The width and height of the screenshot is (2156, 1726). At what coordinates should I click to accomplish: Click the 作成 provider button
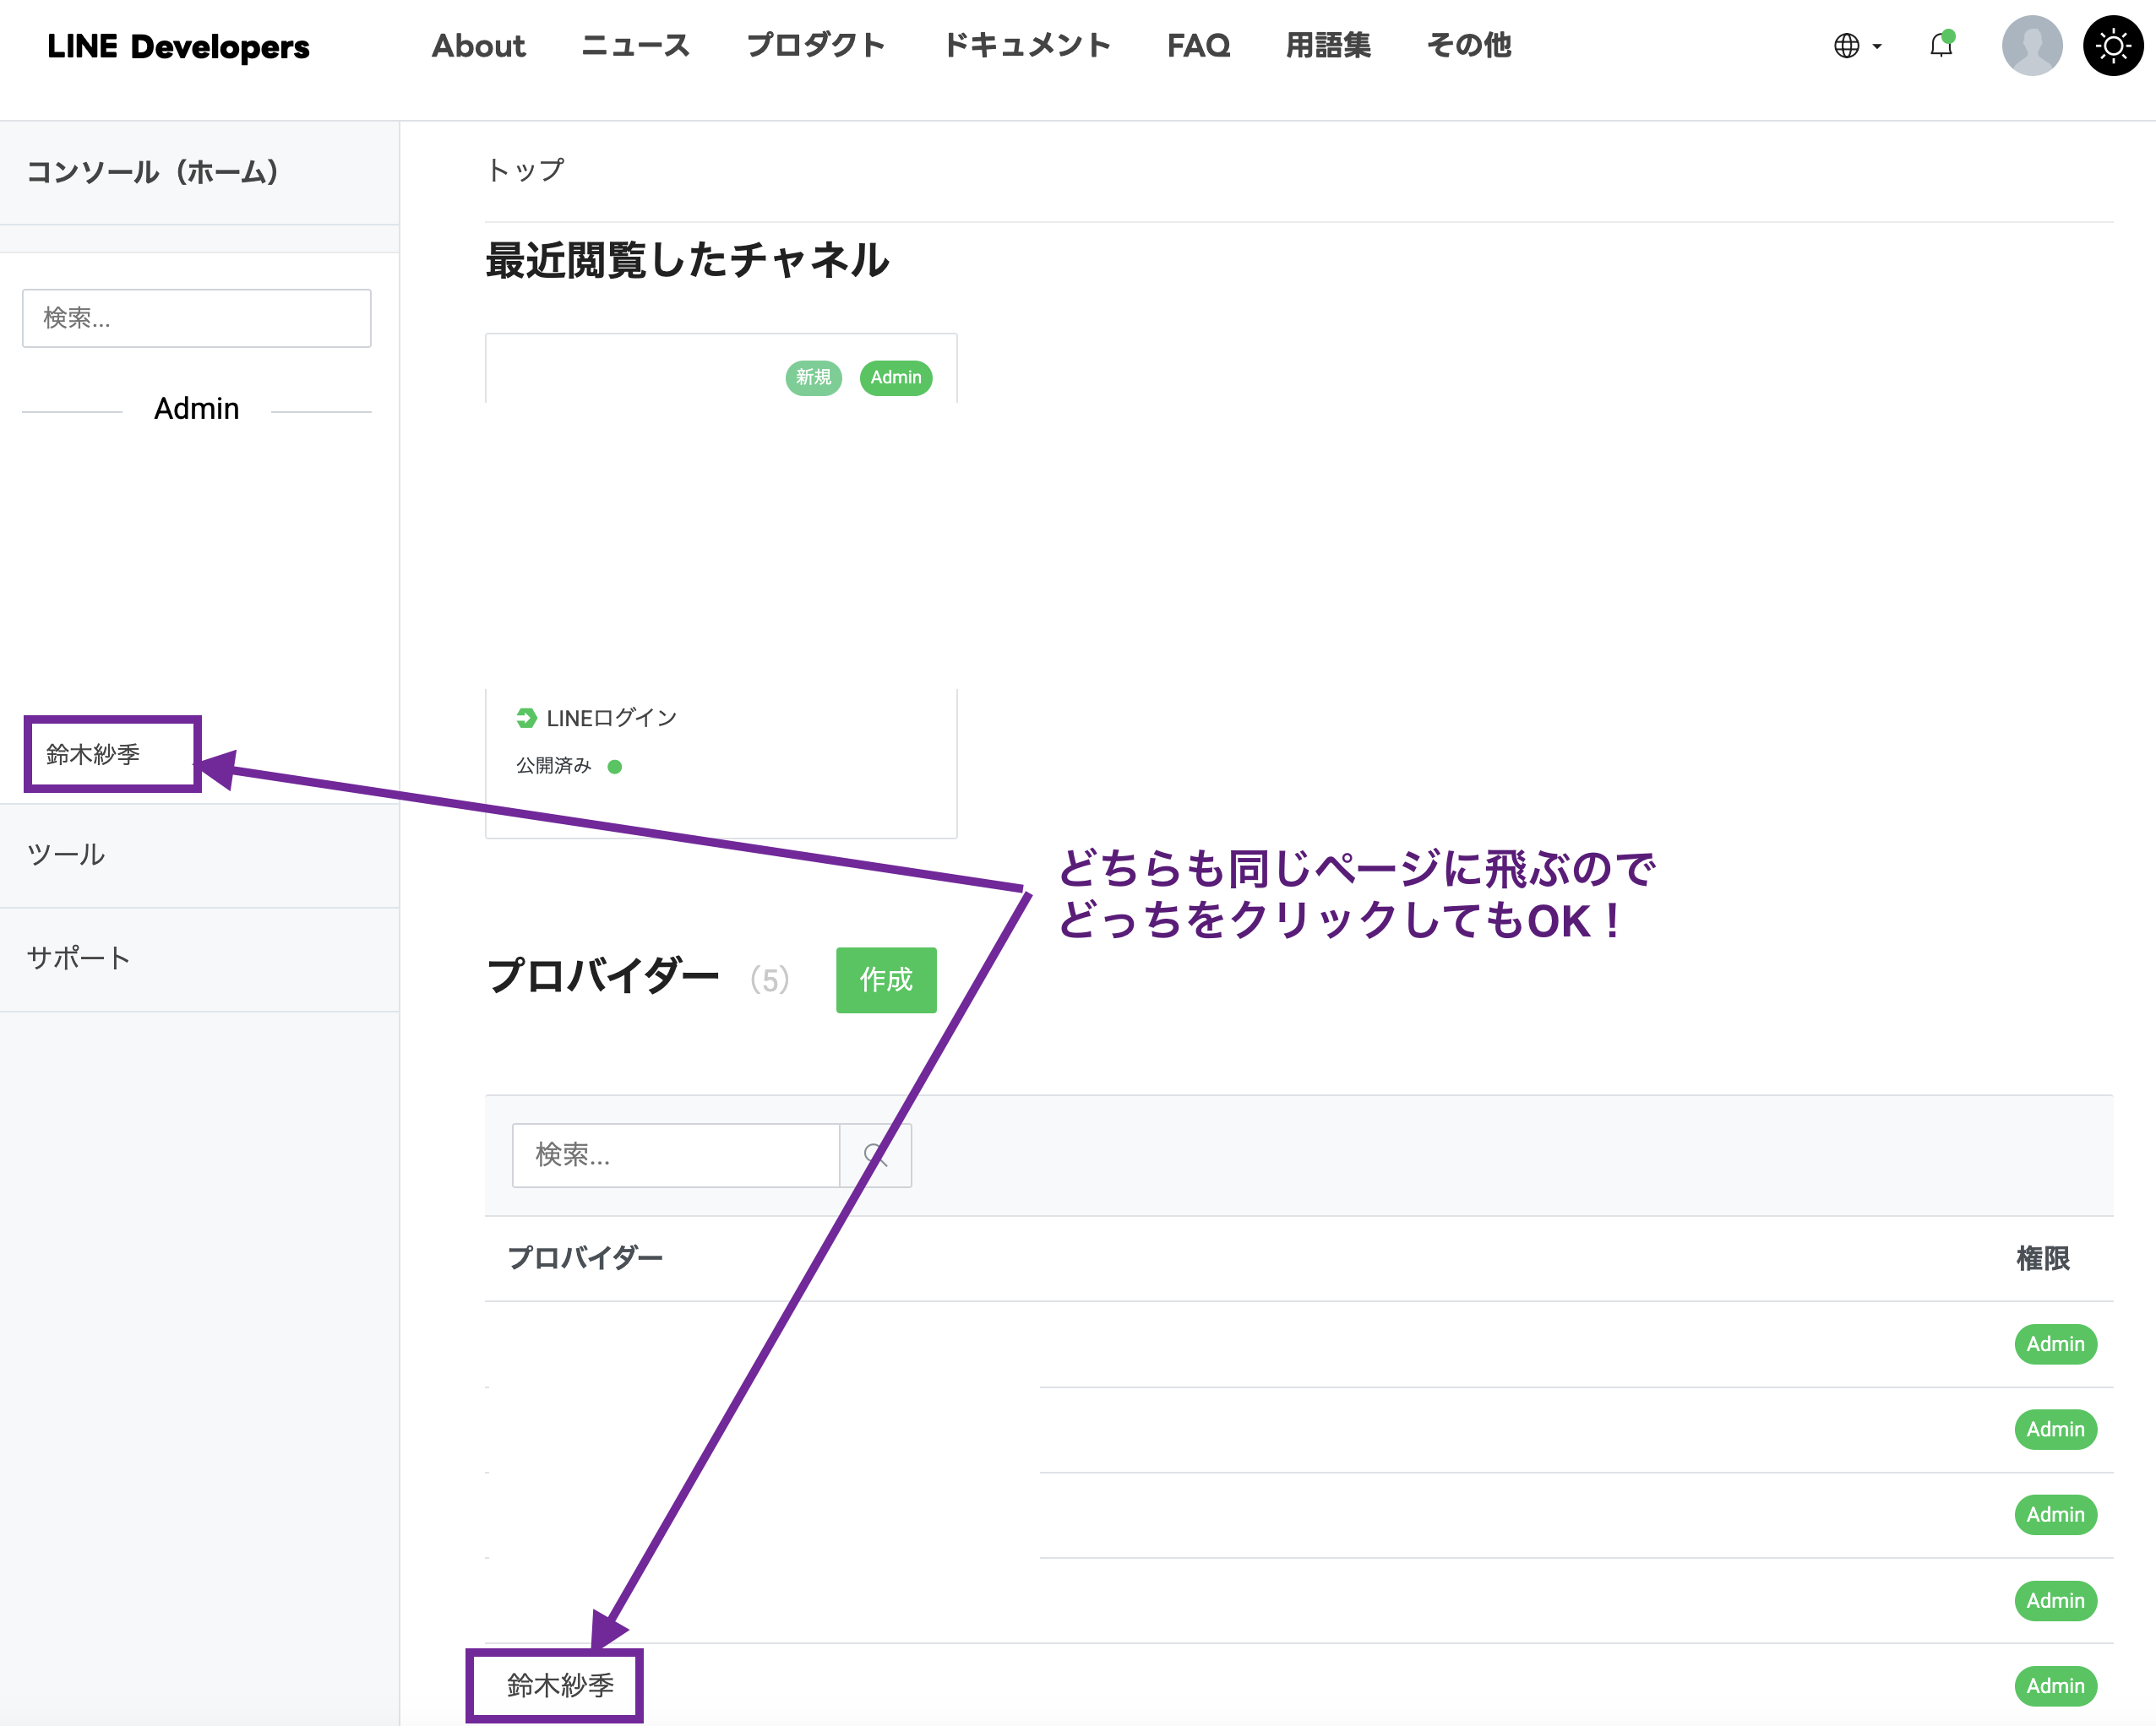click(x=886, y=980)
